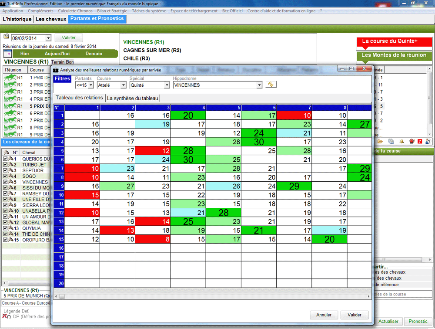Switch to La synthèse du tableau tab

[133, 98]
